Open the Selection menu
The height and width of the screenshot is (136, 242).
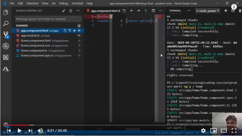pos(32,3)
